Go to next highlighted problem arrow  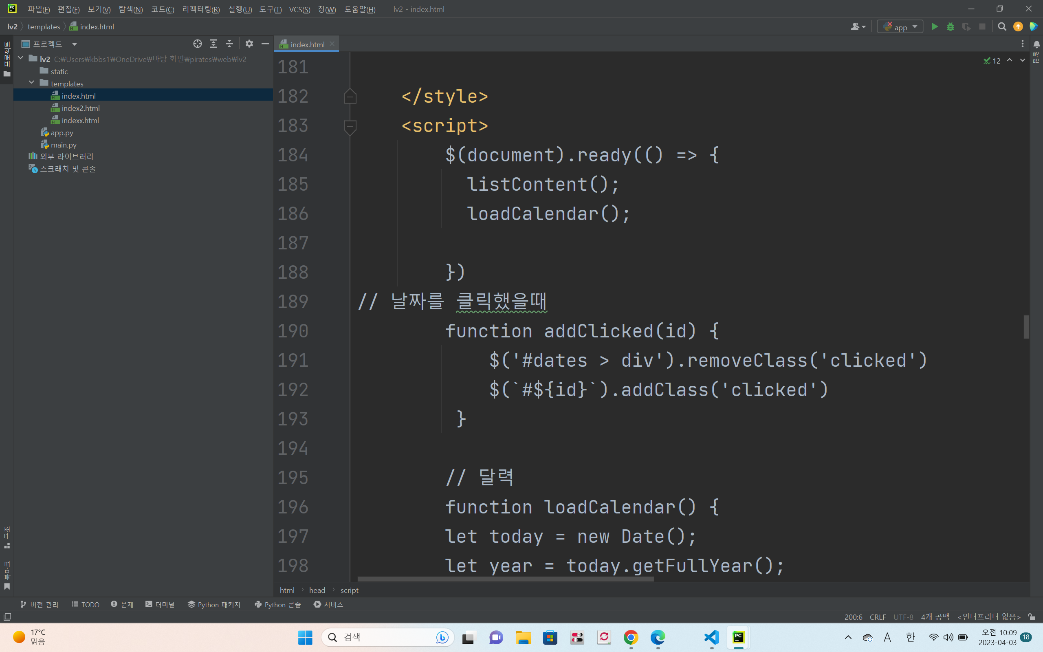(1022, 60)
